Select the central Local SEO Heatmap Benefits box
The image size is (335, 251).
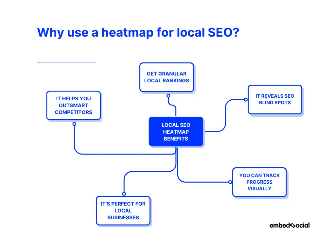coord(176,132)
